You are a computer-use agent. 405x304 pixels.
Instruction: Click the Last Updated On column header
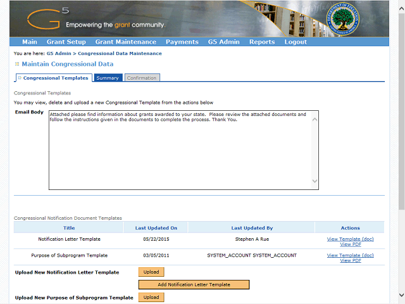tap(156, 228)
